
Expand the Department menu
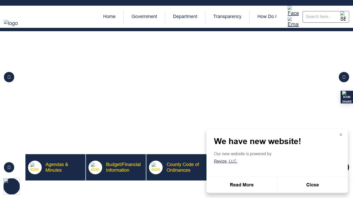tap(185, 16)
